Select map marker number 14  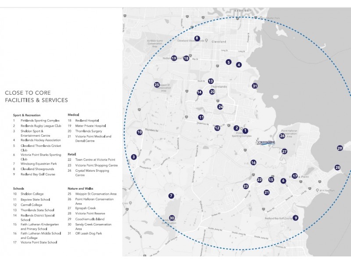click(200, 92)
